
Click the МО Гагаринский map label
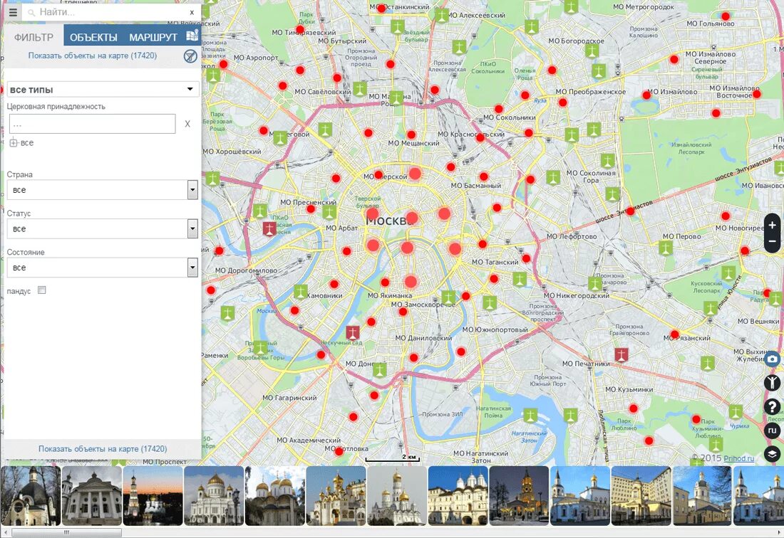click(289, 398)
